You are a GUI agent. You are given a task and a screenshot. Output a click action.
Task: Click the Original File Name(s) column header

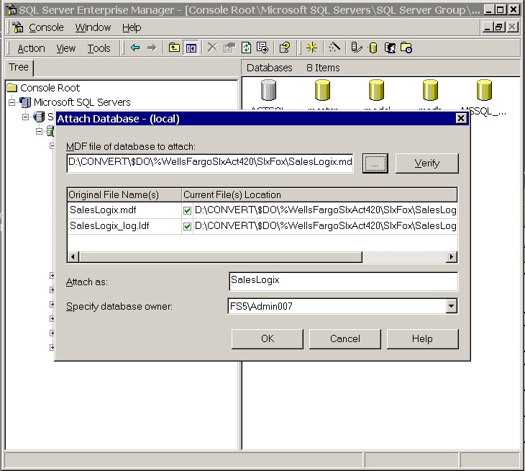pyautogui.click(x=124, y=194)
